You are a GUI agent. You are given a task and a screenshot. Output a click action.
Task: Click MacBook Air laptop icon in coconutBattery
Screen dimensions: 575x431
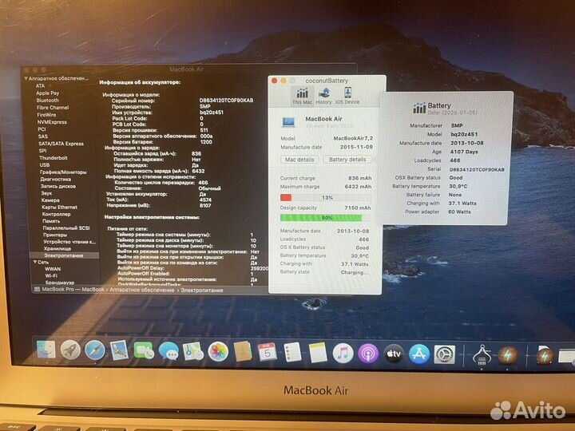(288, 121)
